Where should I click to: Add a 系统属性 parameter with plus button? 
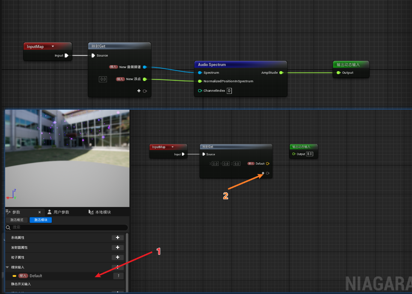(x=118, y=237)
